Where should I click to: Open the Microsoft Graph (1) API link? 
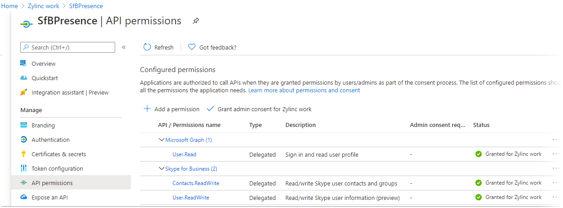point(188,140)
